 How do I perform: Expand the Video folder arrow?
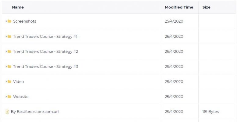coord(6,81)
